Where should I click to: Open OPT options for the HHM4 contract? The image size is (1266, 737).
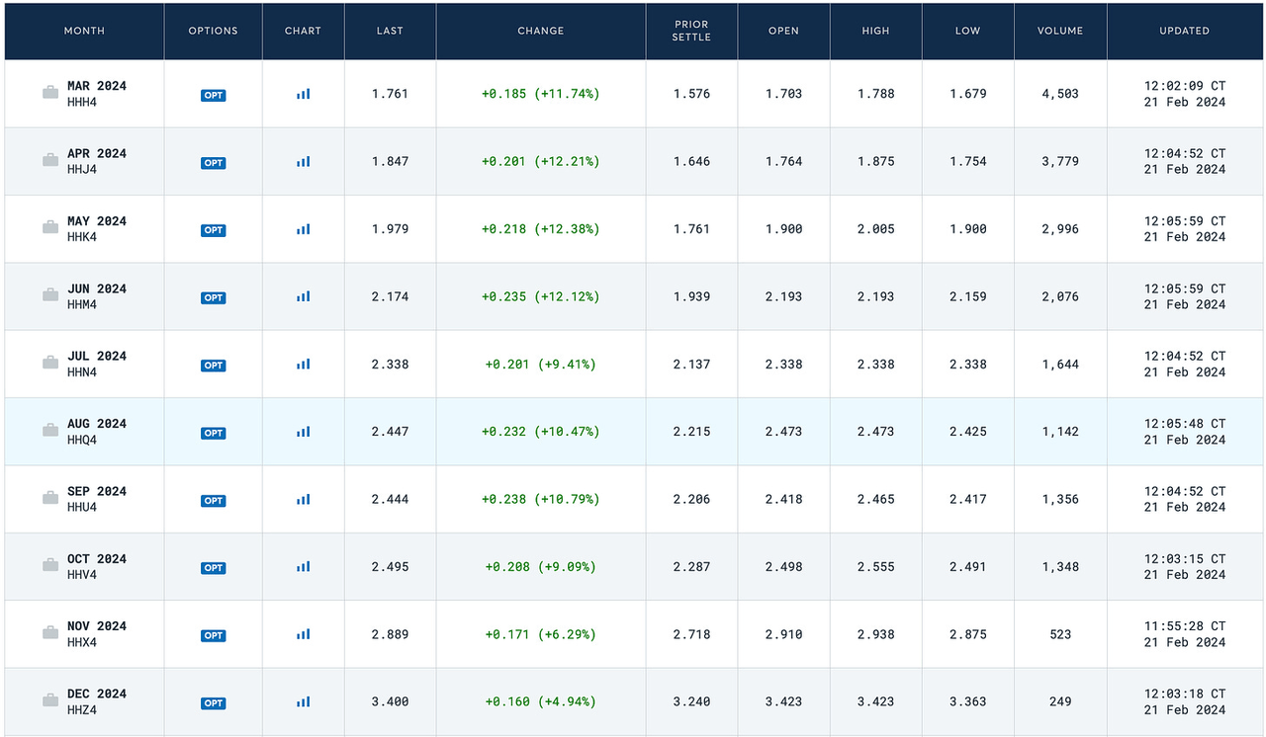pyautogui.click(x=214, y=298)
